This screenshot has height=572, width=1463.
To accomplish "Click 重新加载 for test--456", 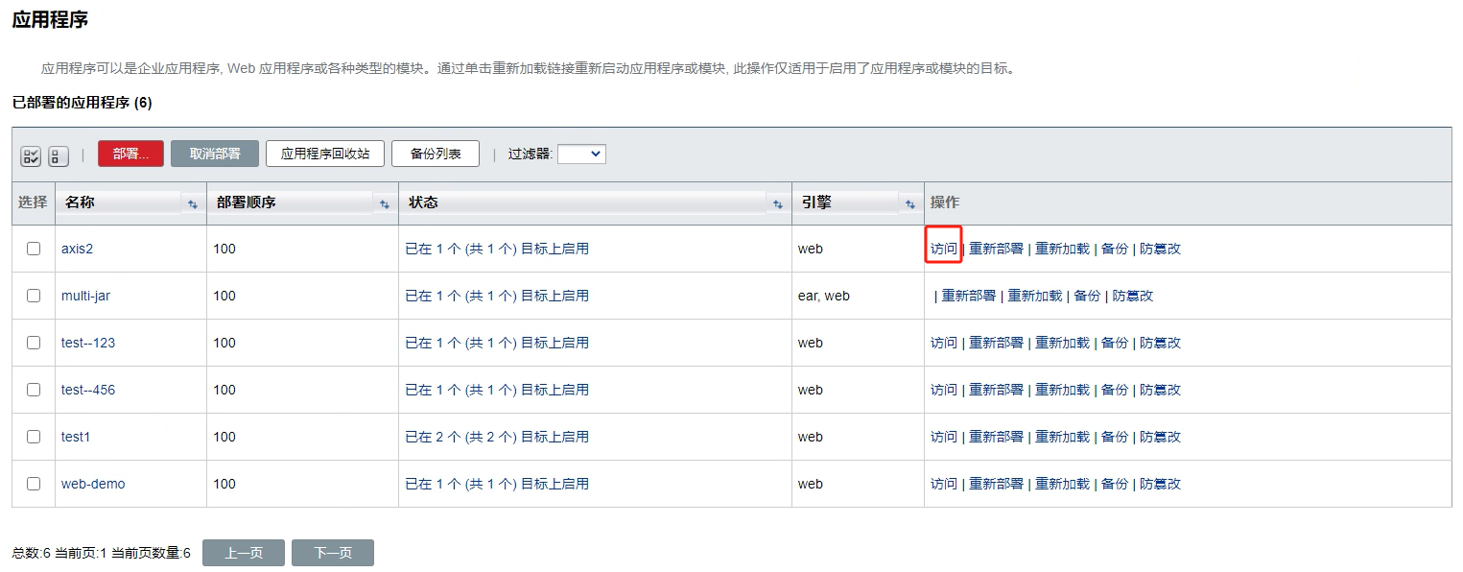I will [1062, 390].
